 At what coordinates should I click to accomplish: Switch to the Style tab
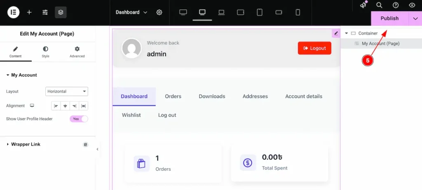coord(45,52)
